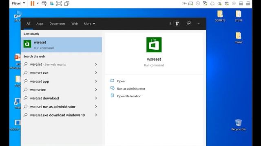The image size is (261, 146).
Task: Click the Send Ctrl+Alt+Del toolbar icon
Action: click(44, 4)
